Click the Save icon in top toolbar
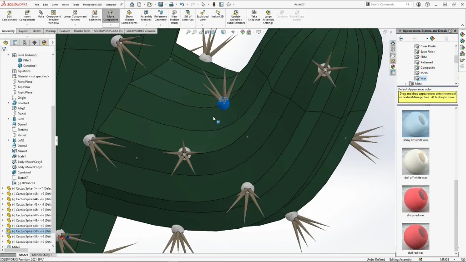This screenshot has height=262, width=466. pos(161,5)
